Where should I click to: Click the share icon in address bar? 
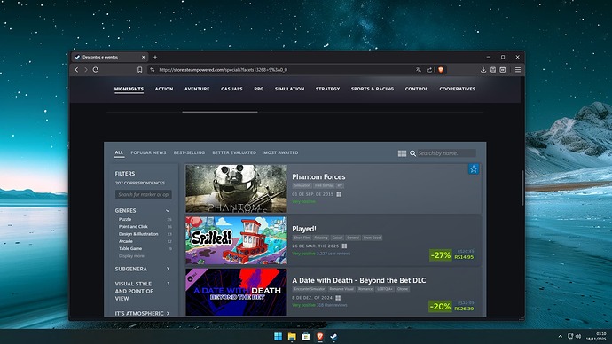pos(429,70)
